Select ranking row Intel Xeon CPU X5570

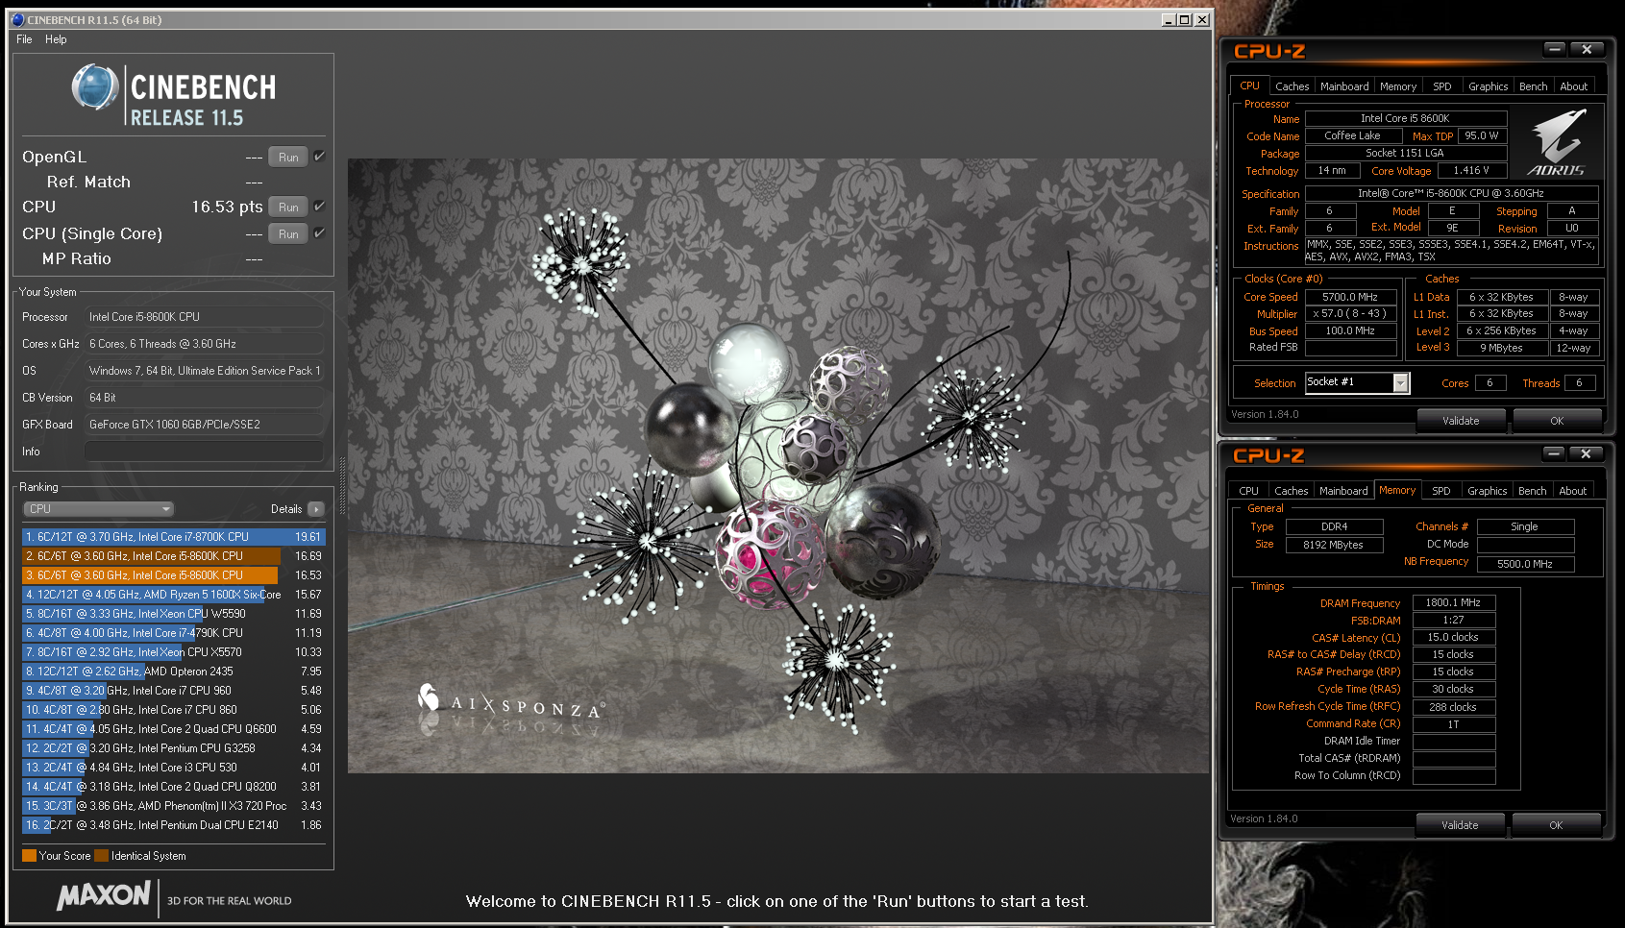pos(174,652)
